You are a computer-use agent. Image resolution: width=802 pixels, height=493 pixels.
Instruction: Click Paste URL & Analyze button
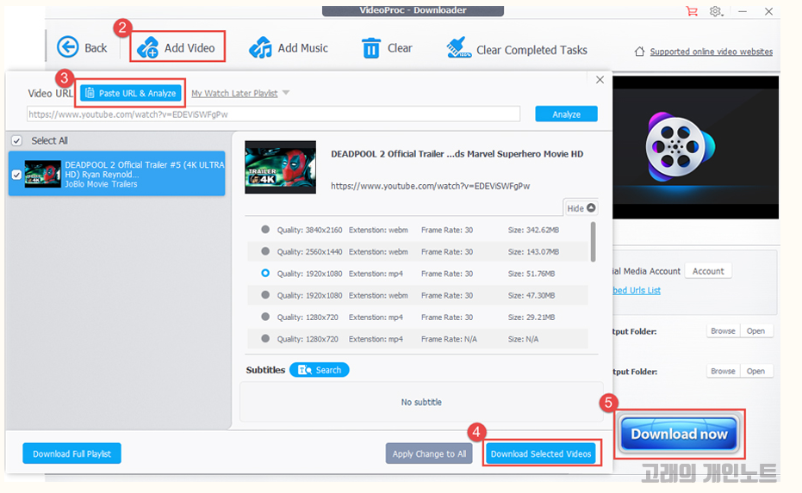pyautogui.click(x=131, y=93)
